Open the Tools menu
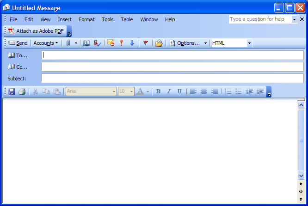The image size is (308, 206). point(107,19)
